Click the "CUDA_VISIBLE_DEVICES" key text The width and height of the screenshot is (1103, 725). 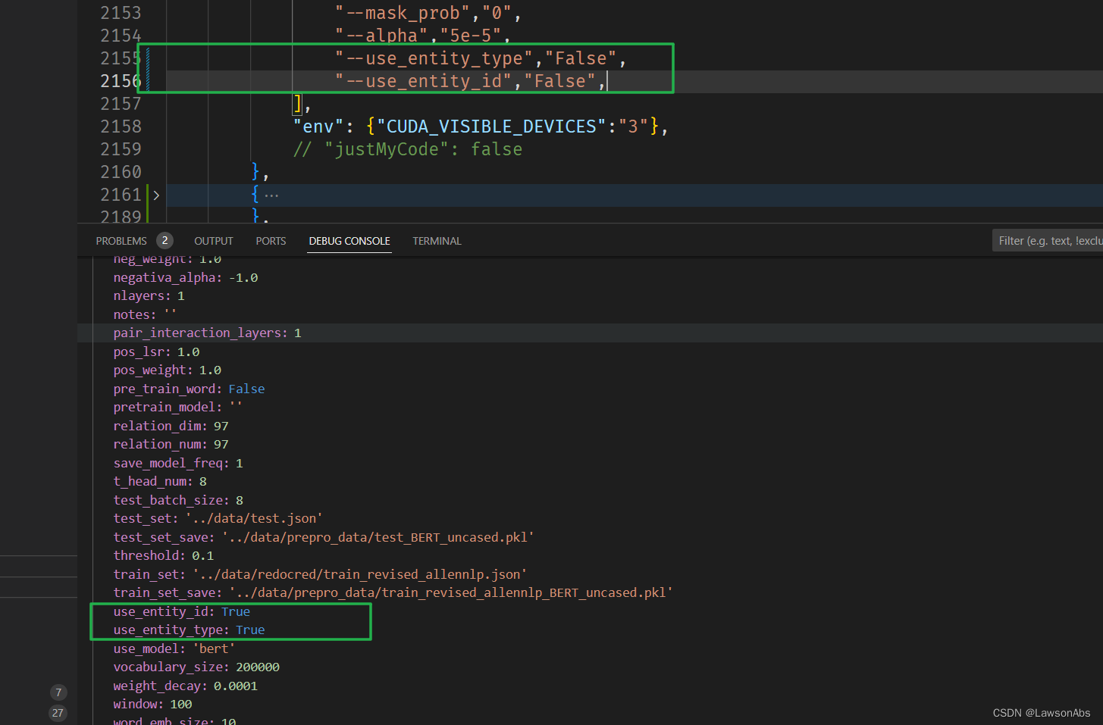click(x=491, y=127)
